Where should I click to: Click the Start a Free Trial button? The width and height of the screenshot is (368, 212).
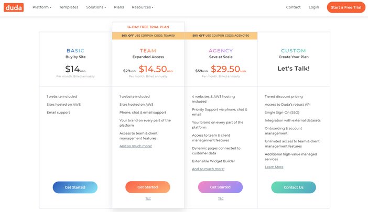click(346, 7)
